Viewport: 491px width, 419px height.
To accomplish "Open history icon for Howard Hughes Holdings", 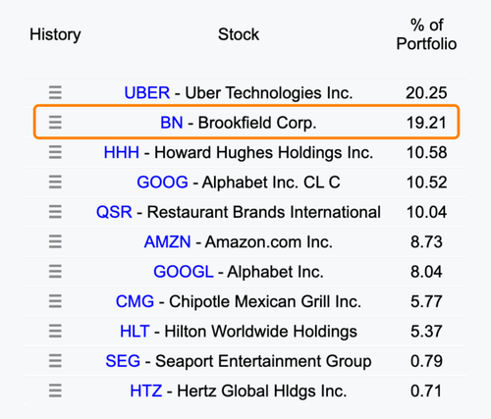I will pyautogui.click(x=55, y=152).
